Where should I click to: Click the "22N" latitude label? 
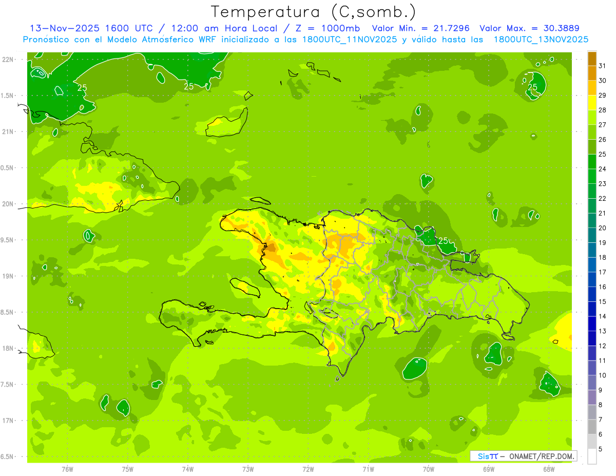point(7,59)
